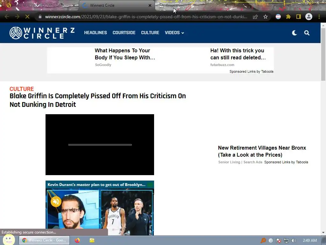Click the address bar URL
Viewport: 326px width, 245px height.
click(x=146, y=17)
